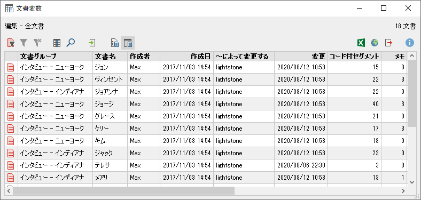Select the グレース document name cell

110,116
